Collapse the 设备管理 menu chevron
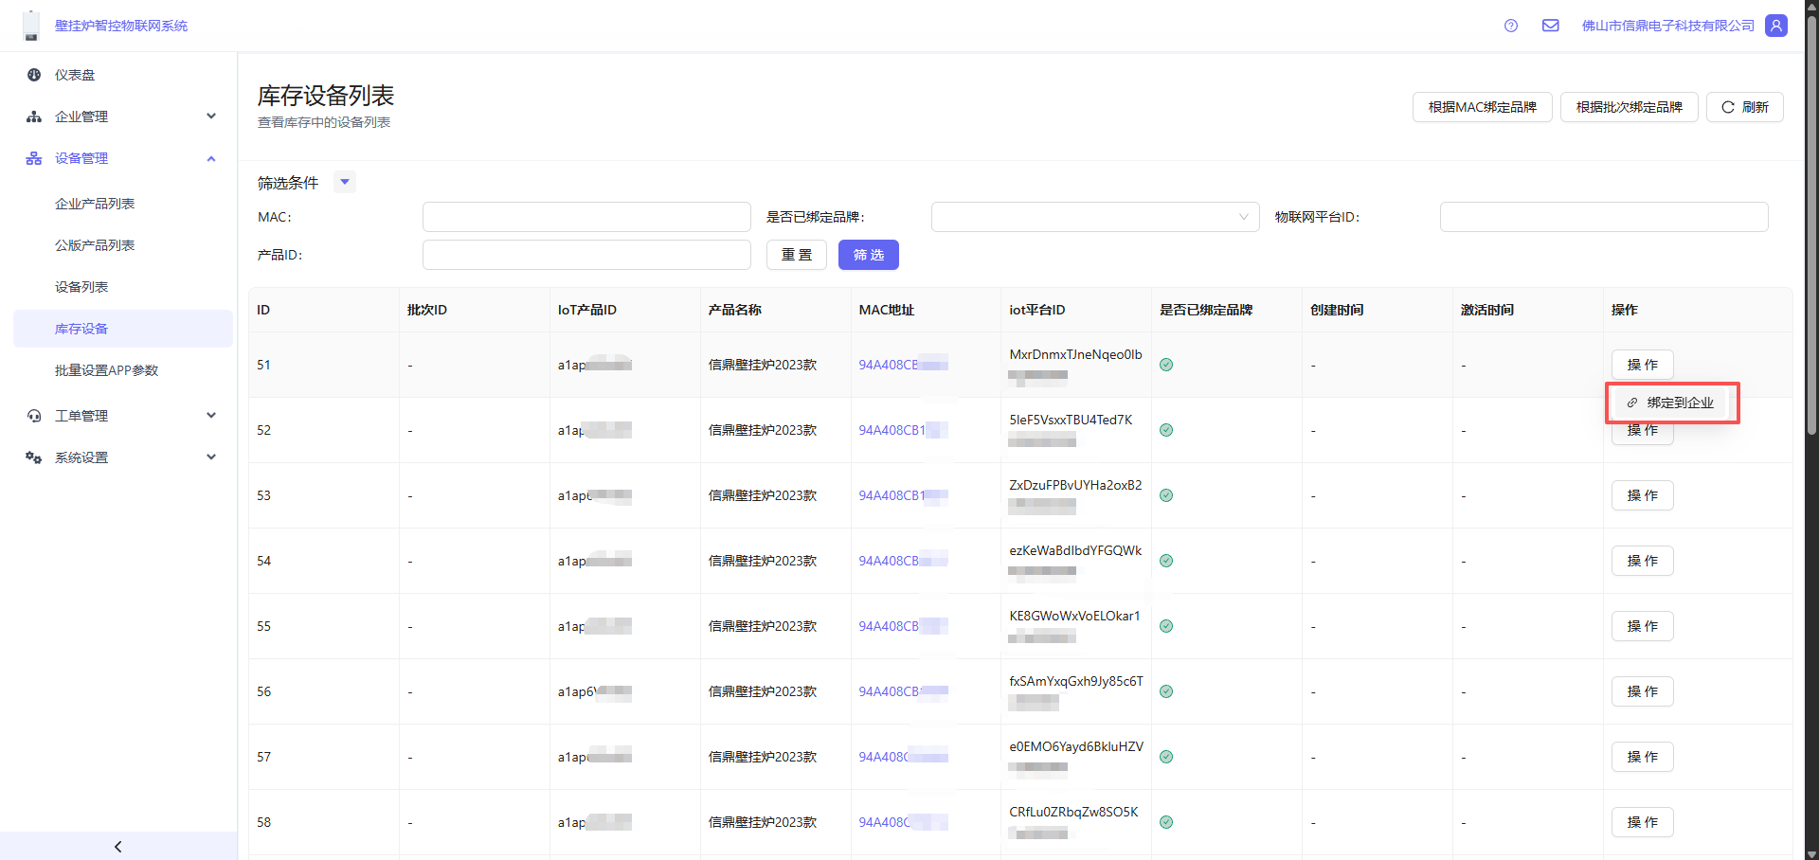The height and width of the screenshot is (860, 1819). click(211, 158)
